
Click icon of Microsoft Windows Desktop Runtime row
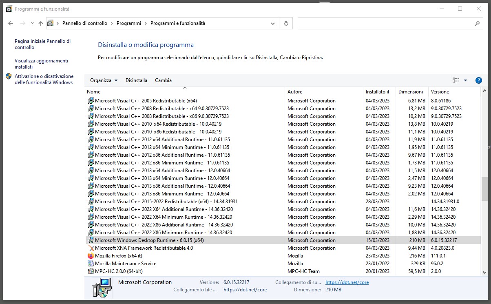pos(91,240)
